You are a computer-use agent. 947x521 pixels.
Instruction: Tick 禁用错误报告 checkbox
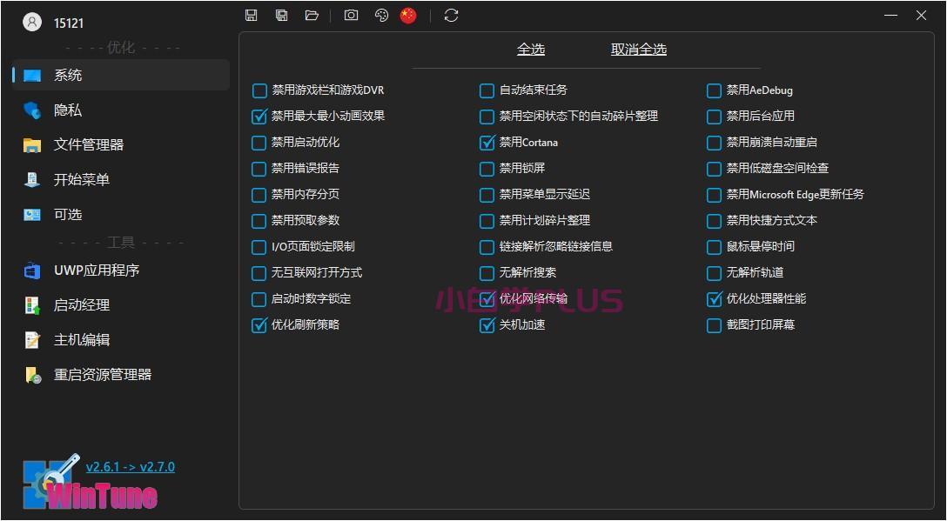(x=259, y=169)
